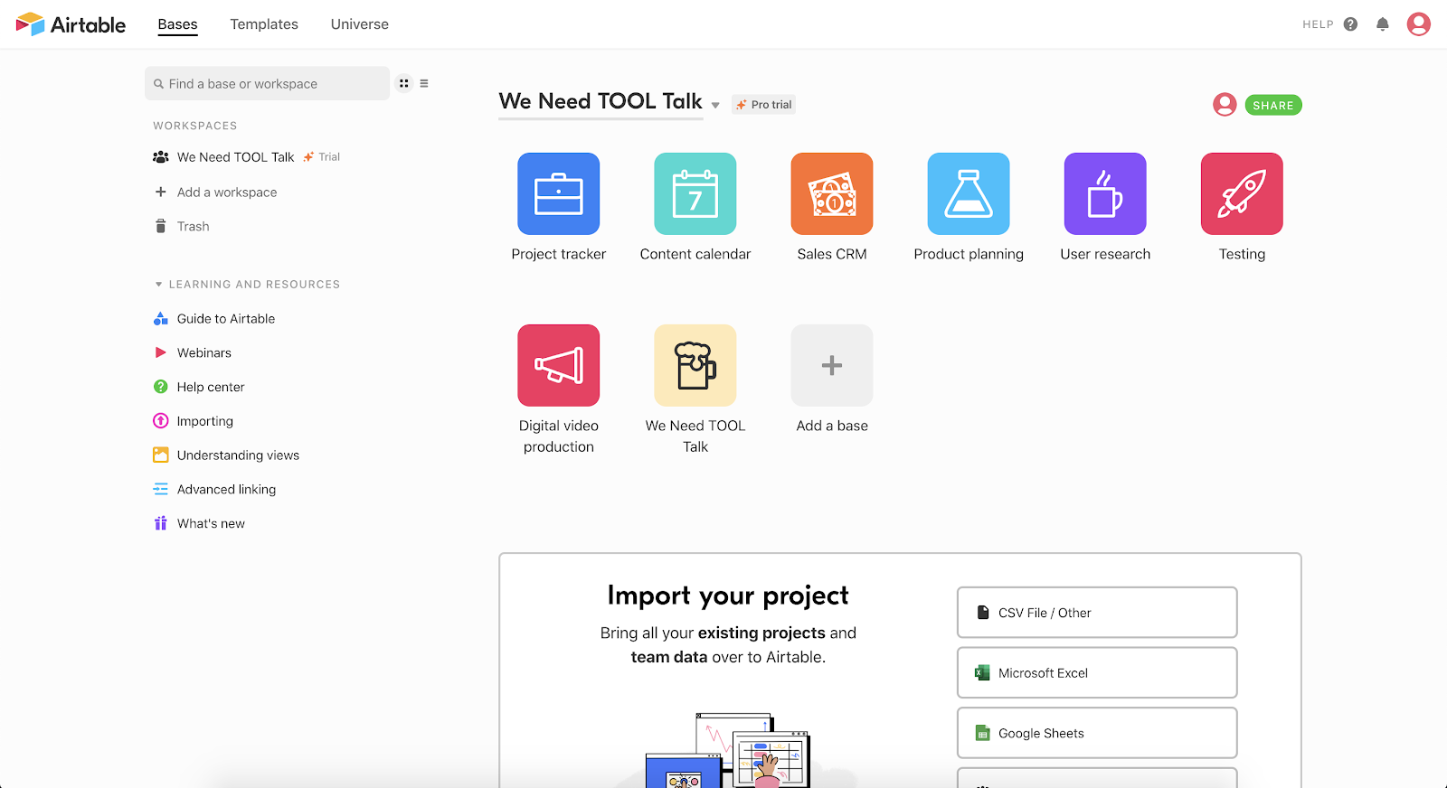Switch to grid view of bases

[404, 83]
